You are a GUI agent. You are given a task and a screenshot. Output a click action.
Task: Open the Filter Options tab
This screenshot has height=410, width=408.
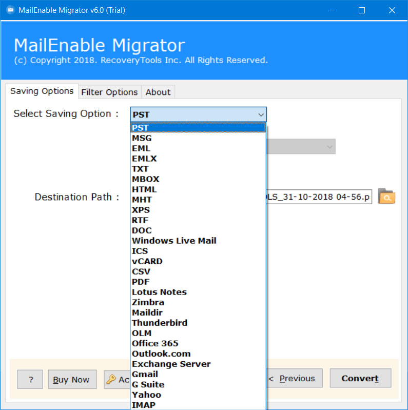point(110,92)
